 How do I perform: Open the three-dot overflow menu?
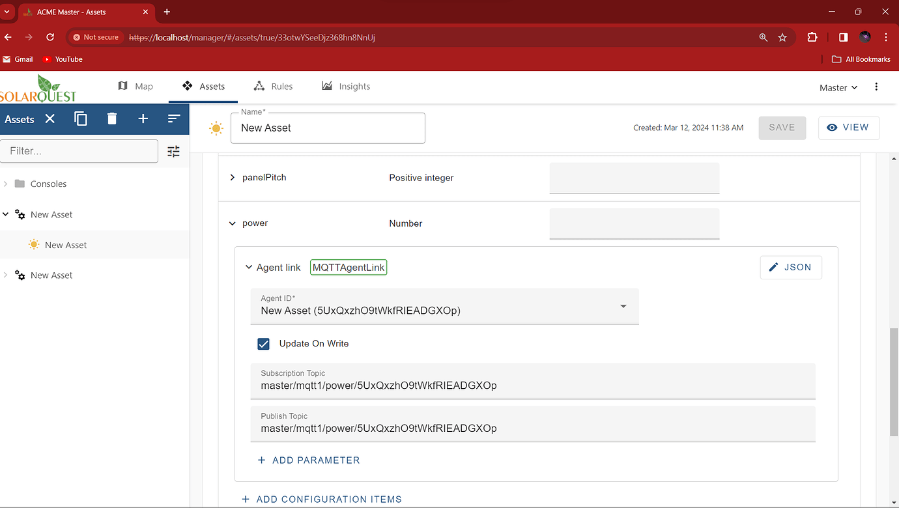[876, 86]
